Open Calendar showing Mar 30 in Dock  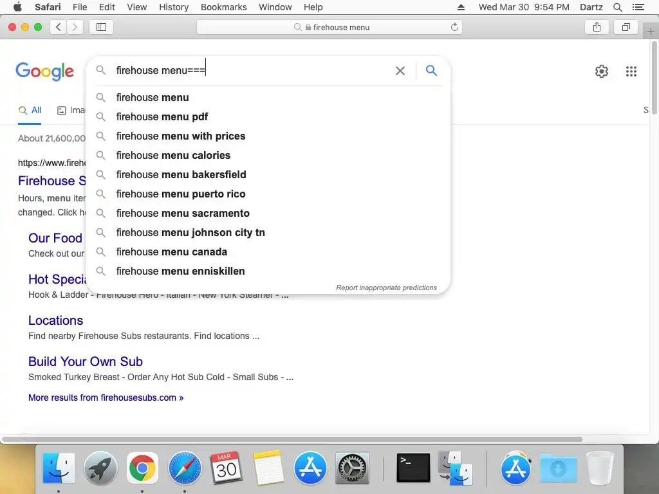tap(226, 468)
